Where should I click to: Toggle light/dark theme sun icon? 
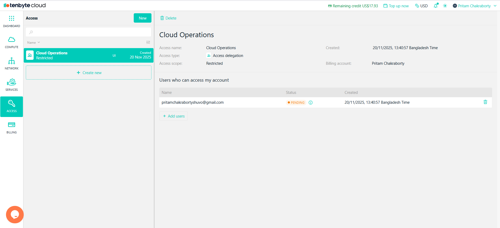[x=445, y=6]
